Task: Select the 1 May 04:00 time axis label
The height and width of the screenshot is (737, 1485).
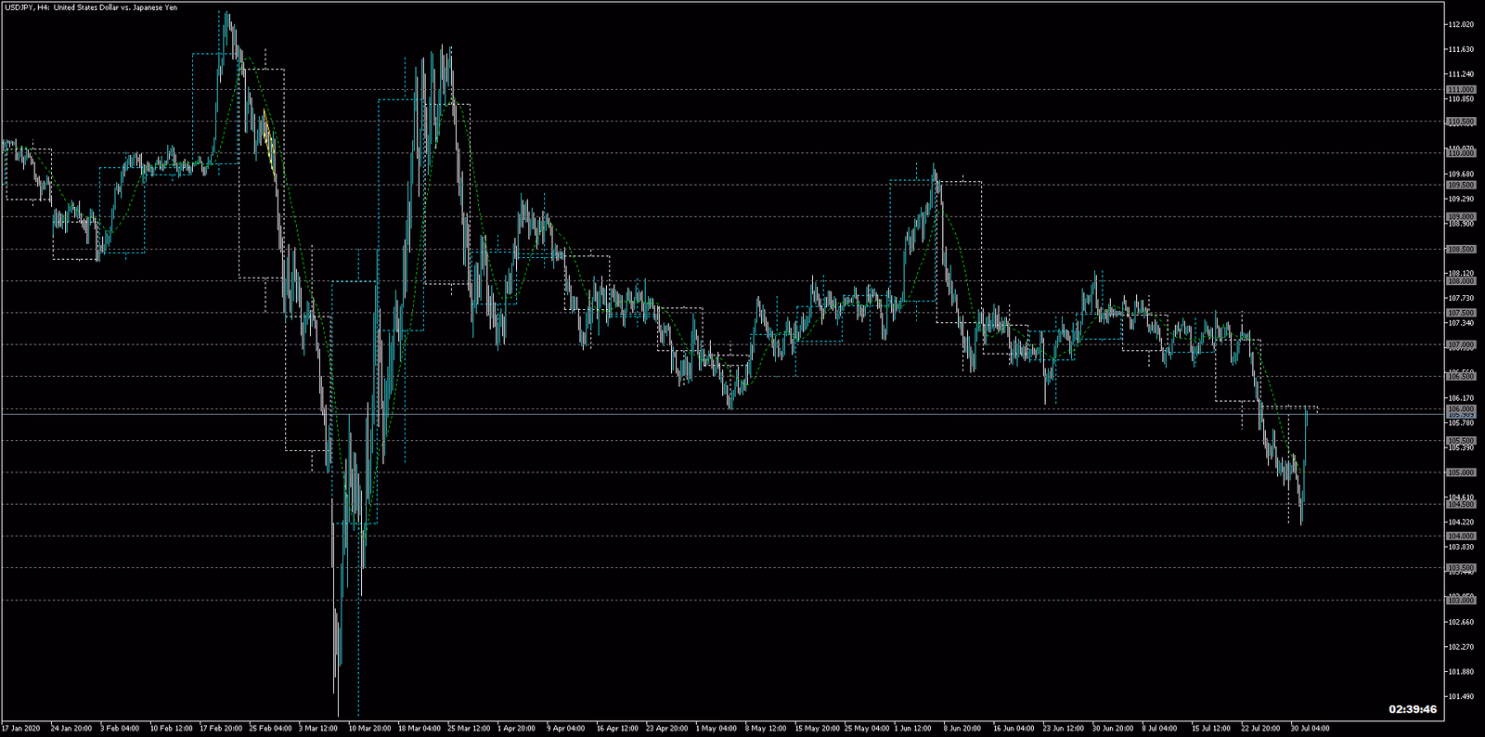Action: point(717,729)
